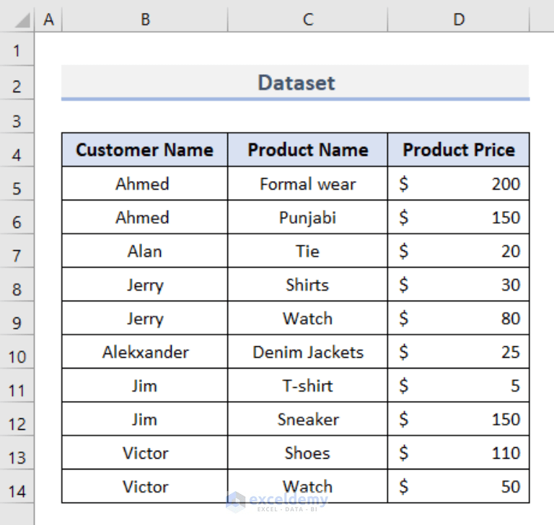Select the Watch cell in row 9
This screenshot has width=554, height=525.
click(308, 318)
